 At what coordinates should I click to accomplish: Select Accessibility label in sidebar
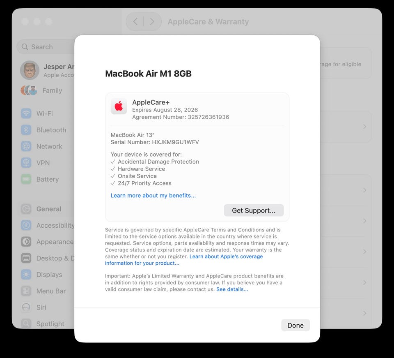click(x=55, y=225)
